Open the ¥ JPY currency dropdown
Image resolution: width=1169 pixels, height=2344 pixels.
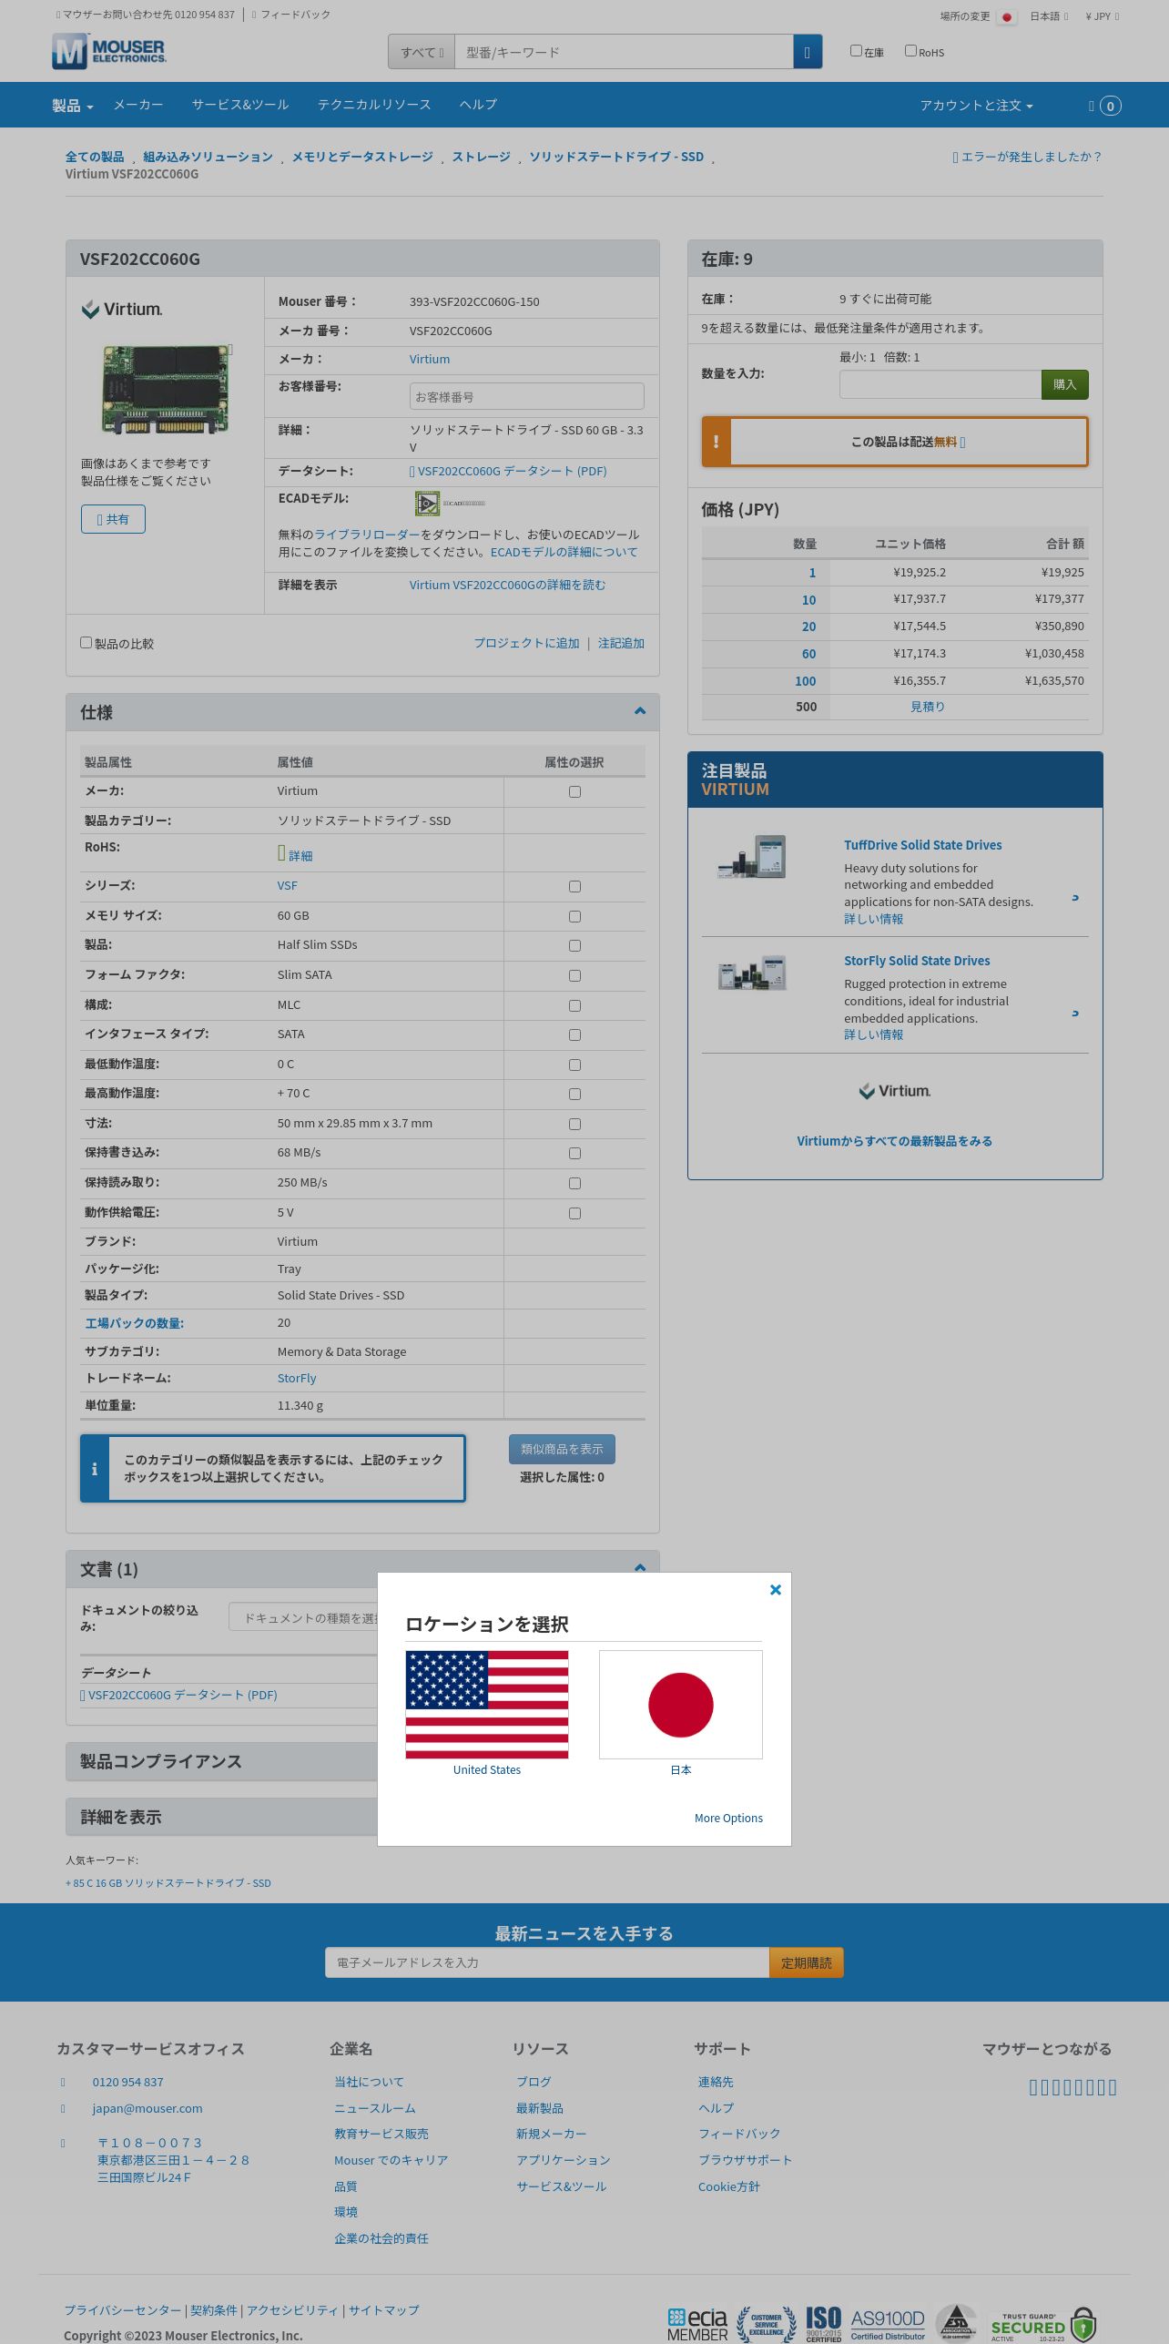[1103, 16]
